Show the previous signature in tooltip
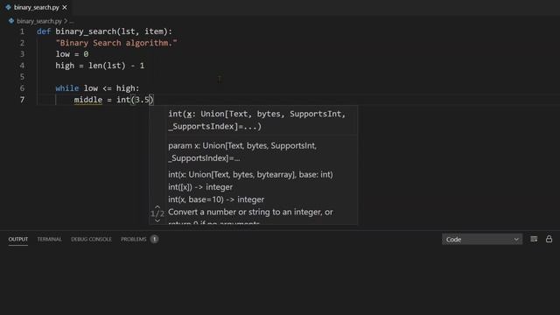This screenshot has width=560, height=315. click(x=157, y=206)
